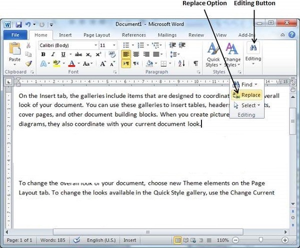Click the text highlight color button

[56, 64]
